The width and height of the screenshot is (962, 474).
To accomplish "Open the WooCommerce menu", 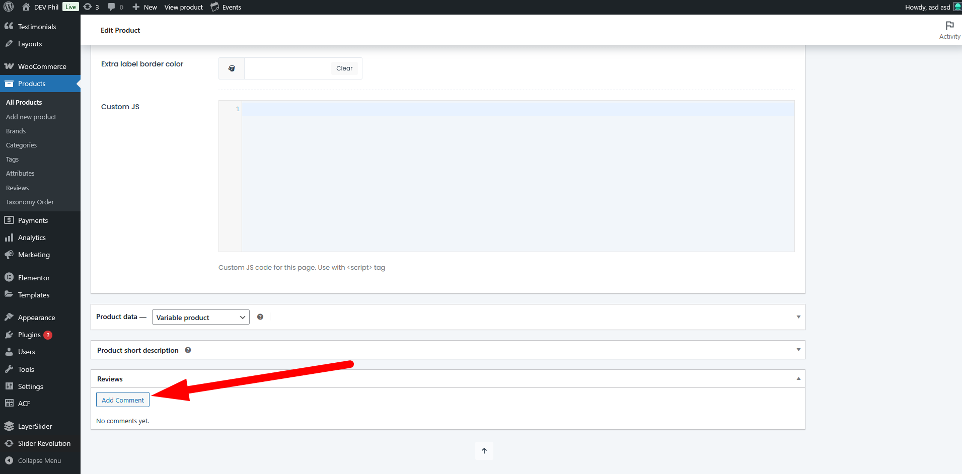I will (42, 66).
